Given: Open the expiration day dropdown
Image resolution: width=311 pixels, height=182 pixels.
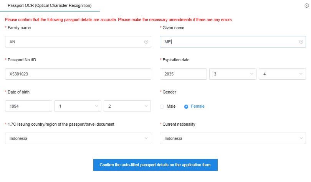Looking at the screenshot, I should 282,74.
